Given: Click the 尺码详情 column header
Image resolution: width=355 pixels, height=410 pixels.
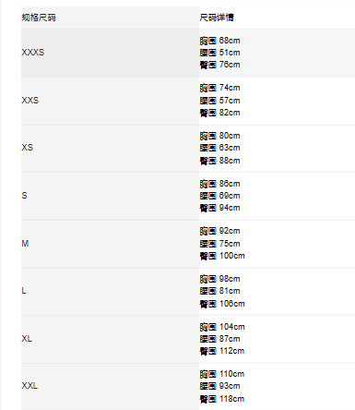Looking at the screenshot, I should click(x=217, y=18).
